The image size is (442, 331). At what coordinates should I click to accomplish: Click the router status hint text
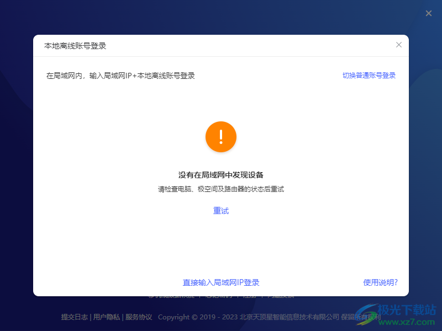[x=221, y=189]
